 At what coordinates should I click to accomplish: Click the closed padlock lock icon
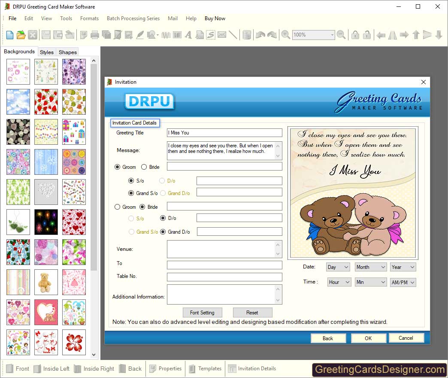355,35
